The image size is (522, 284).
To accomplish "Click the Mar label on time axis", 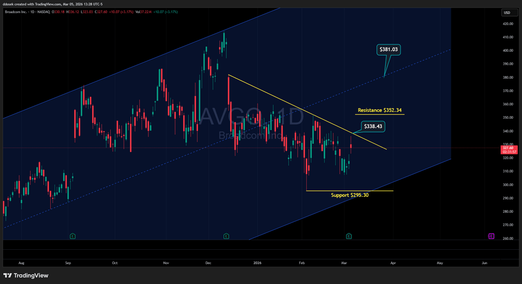I will tap(344, 263).
